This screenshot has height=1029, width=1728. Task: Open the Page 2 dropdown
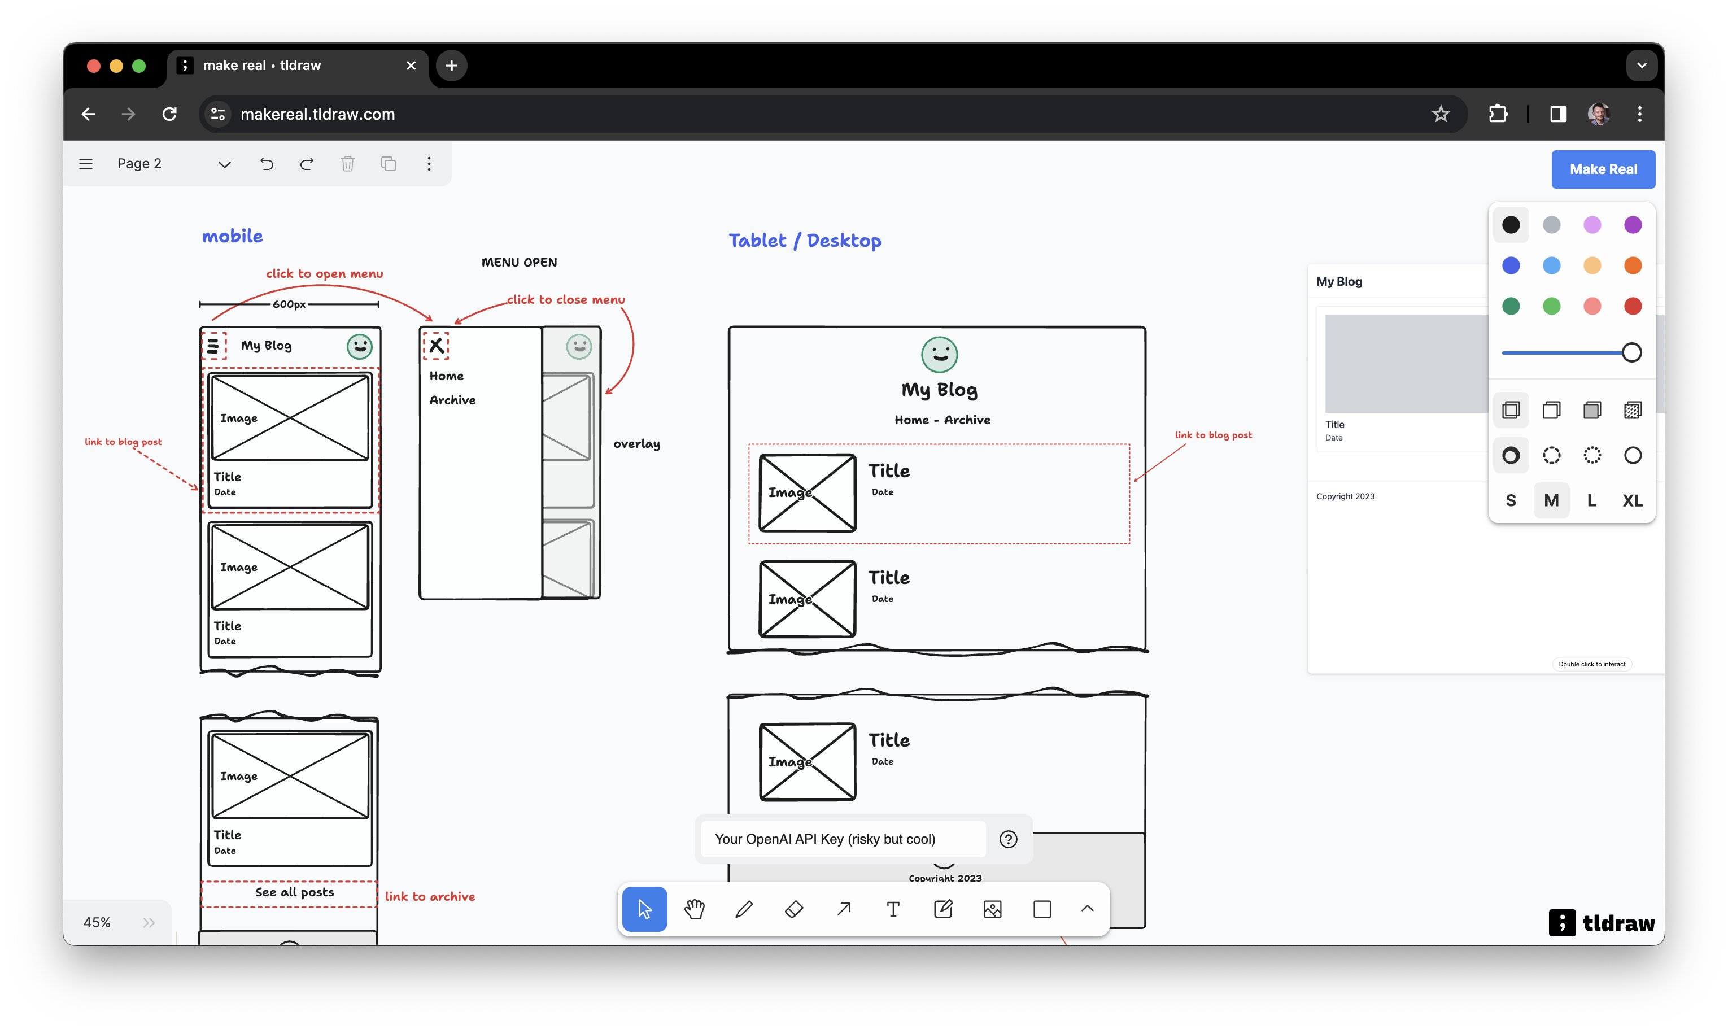pos(172,164)
